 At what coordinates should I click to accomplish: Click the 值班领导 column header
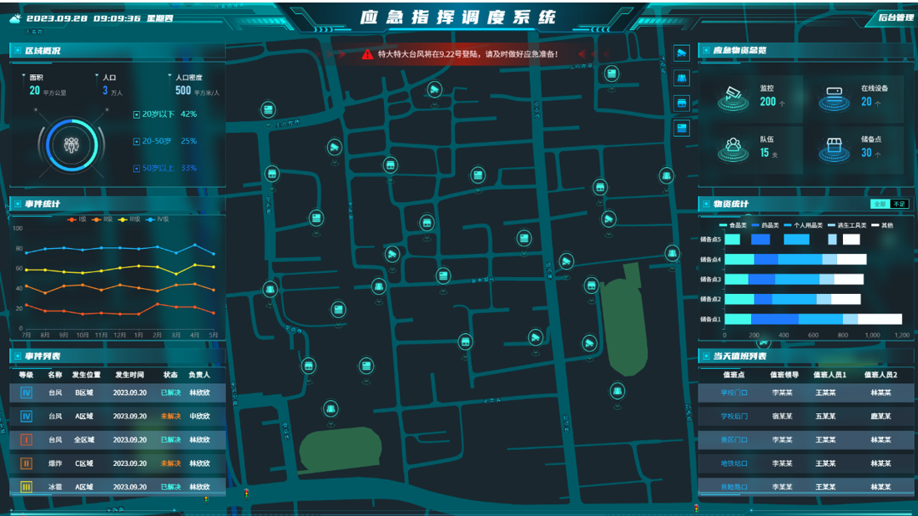coord(784,375)
